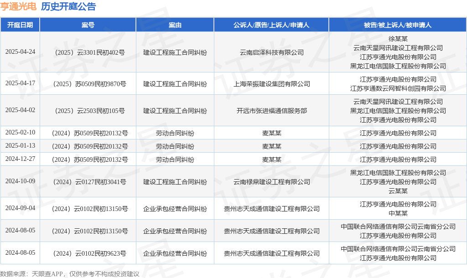Click the data source note 天眼查APP
467x278 pixels.
[x=47, y=274]
